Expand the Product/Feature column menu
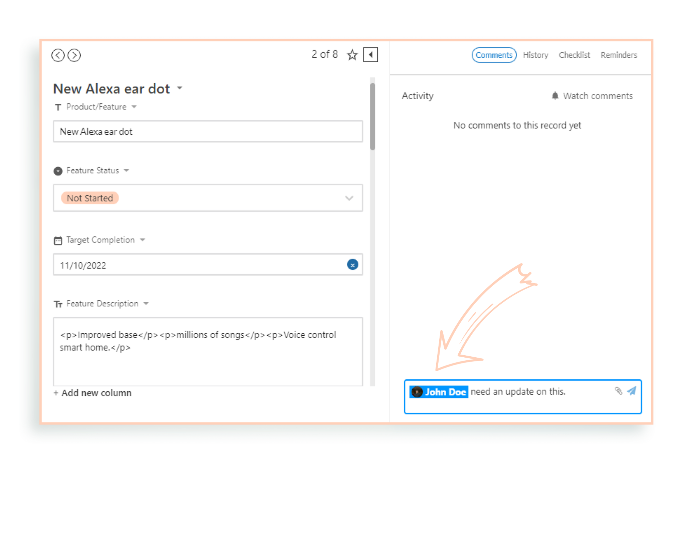 (x=134, y=107)
